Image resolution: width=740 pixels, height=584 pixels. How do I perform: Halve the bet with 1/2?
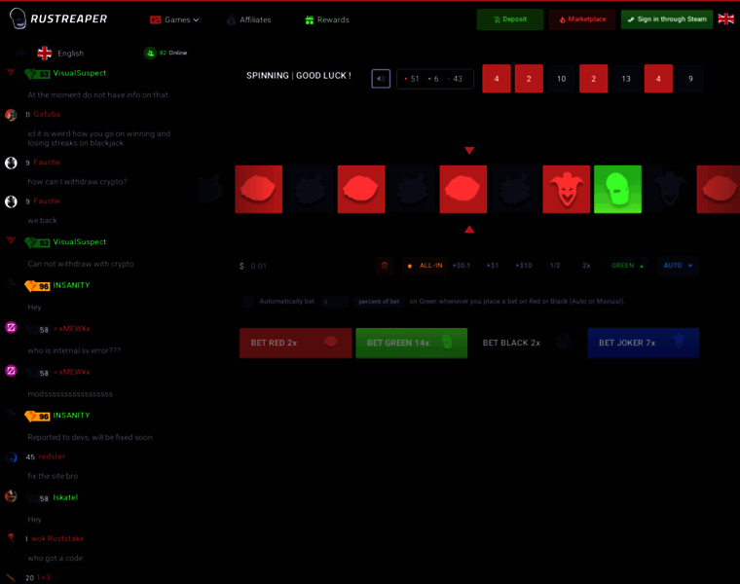pos(555,266)
